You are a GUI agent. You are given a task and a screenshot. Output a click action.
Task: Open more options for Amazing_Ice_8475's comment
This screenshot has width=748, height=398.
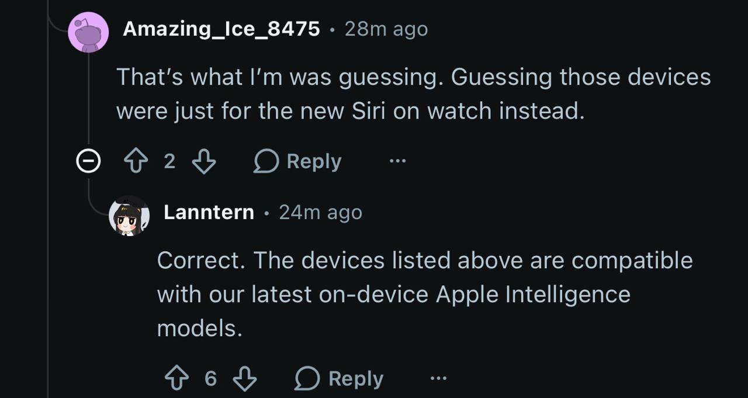397,161
